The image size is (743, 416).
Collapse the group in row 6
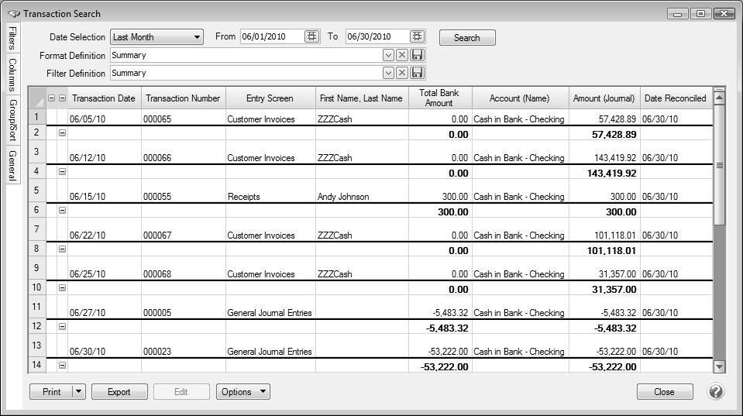tap(63, 211)
